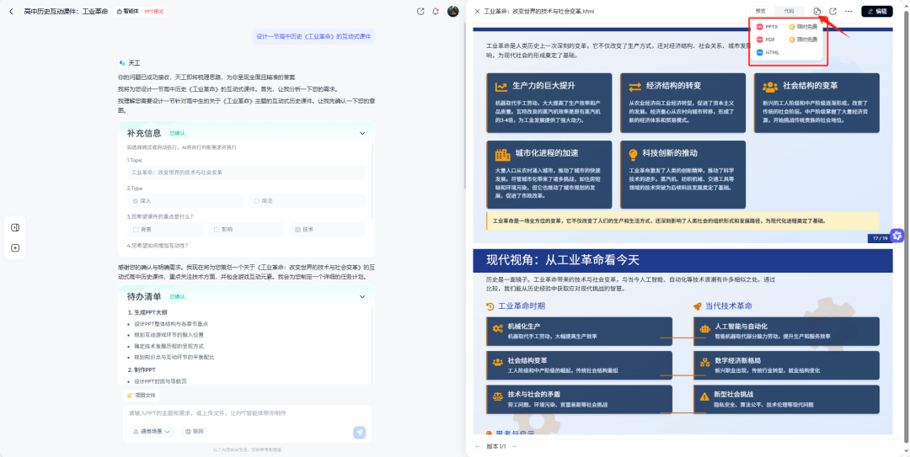
Task: Click the 技术与社会的矛盾 scales icon
Action: pos(498,396)
